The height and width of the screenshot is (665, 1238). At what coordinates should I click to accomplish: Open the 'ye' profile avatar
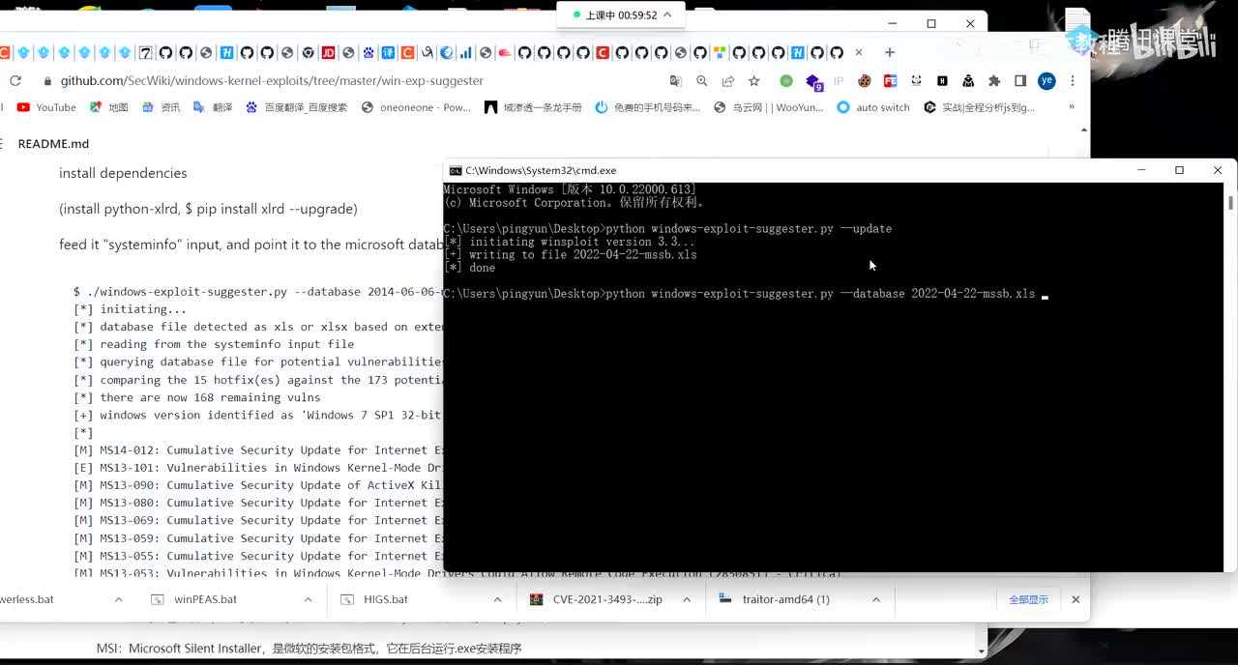[1046, 81]
